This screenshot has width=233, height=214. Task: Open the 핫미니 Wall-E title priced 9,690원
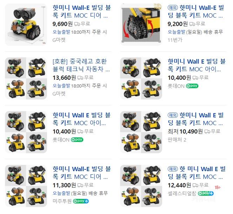tap(82, 12)
